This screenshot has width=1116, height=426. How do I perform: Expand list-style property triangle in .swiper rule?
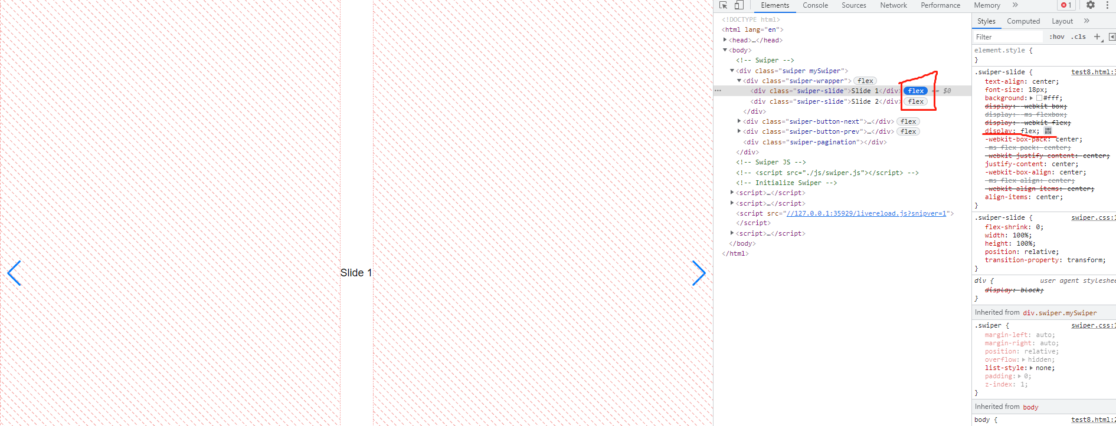pyautogui.click(x=1032, y=368)
